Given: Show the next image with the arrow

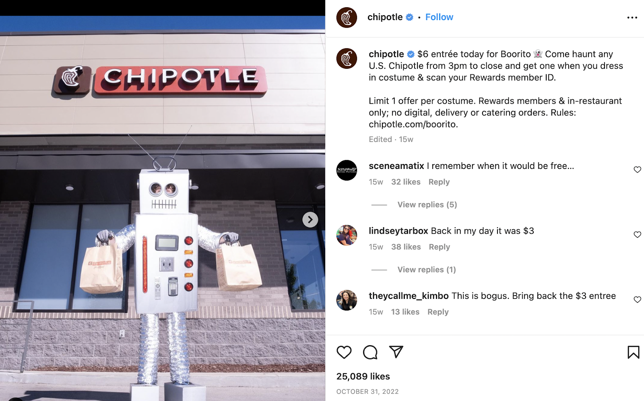Looking at the screenshot, I should click(310, 220).
